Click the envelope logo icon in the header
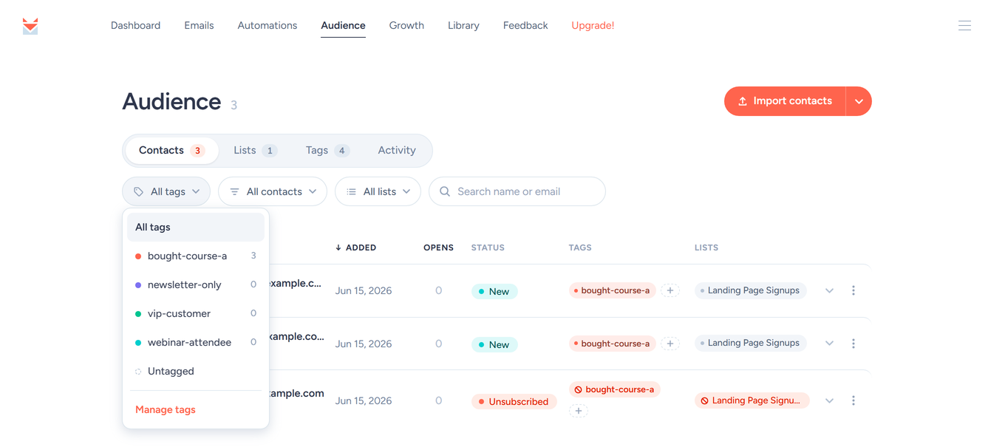1005x447 pixels. (x=30, y=26)
